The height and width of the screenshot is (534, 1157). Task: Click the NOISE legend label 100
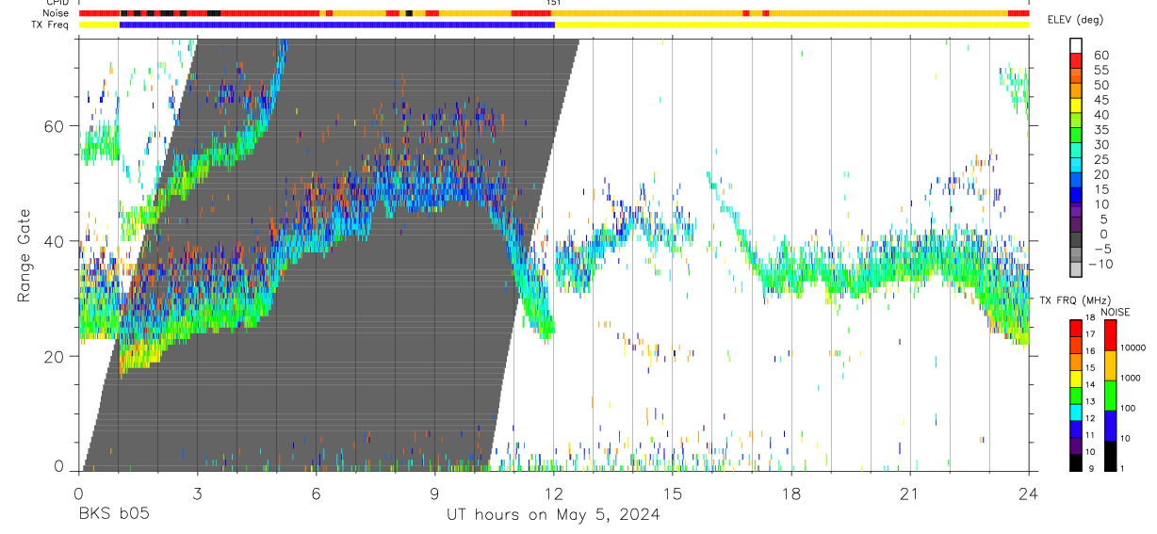tap(1128, 408)
